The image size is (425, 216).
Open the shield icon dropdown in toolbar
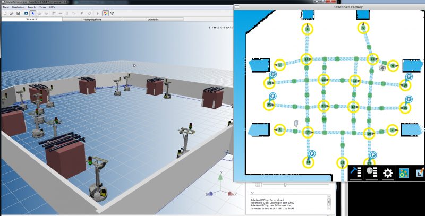[113, 13]
